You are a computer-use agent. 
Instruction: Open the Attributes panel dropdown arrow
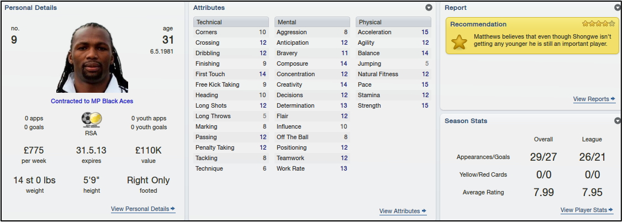(429, 8)
